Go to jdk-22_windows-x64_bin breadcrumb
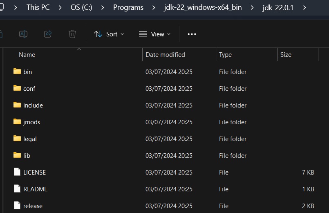This screenshot has height=213, width=329. click(x=203, y=7)
